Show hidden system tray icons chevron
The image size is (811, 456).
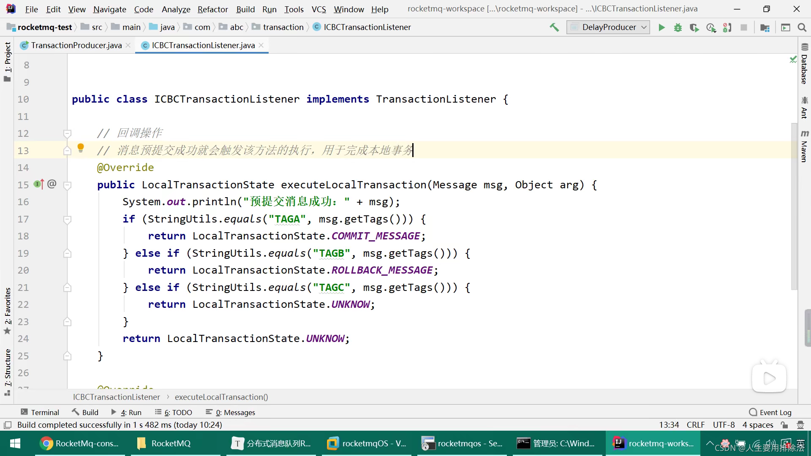tap(710, 443)
